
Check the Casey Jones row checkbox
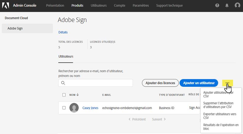pos(64,108)
